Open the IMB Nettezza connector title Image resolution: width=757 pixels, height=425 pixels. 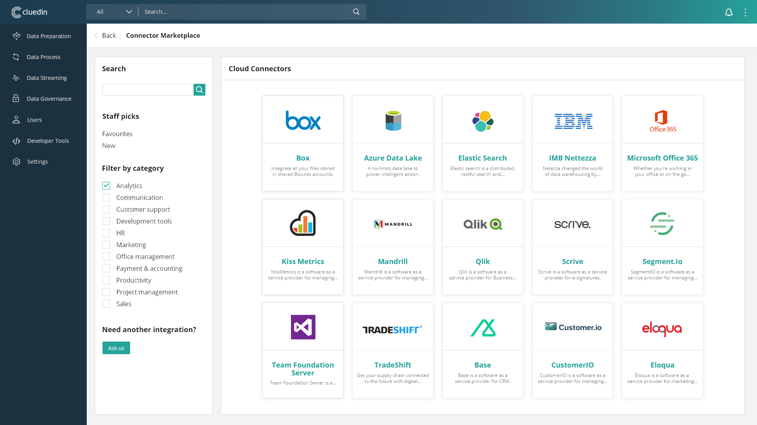point(572,158)
